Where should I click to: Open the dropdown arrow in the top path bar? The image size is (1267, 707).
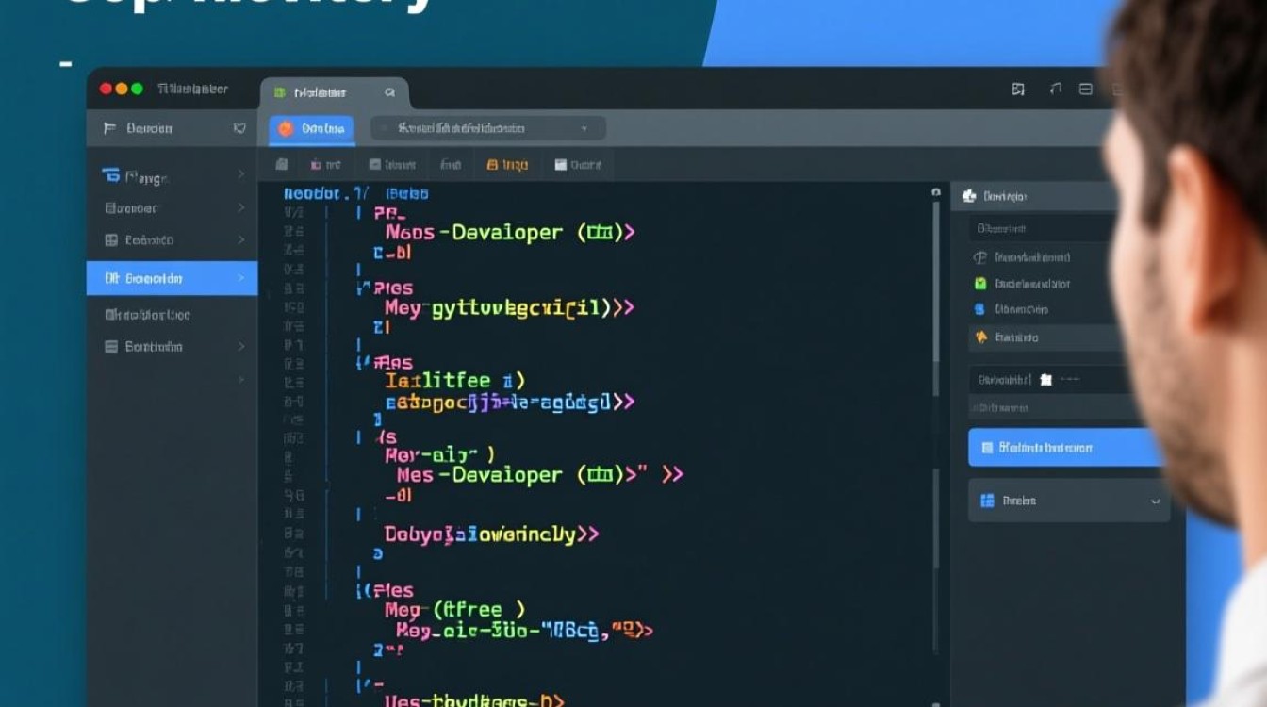tap(584, 128)
